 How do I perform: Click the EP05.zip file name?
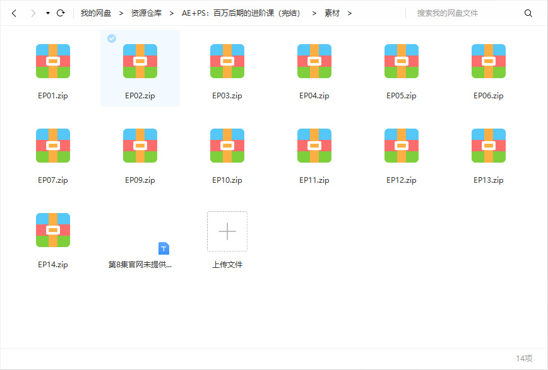pos(402,96)
